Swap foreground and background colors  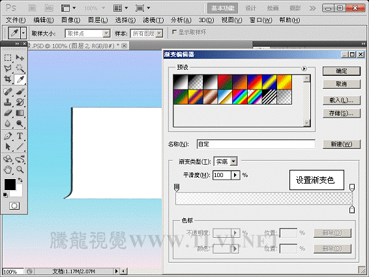tap(20, 180)
